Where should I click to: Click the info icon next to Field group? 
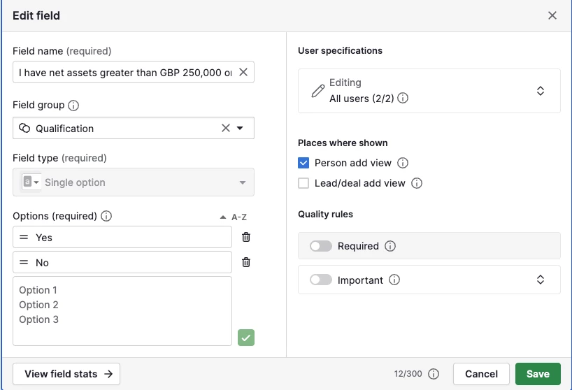pyautogui.click(x=73, y=106)
